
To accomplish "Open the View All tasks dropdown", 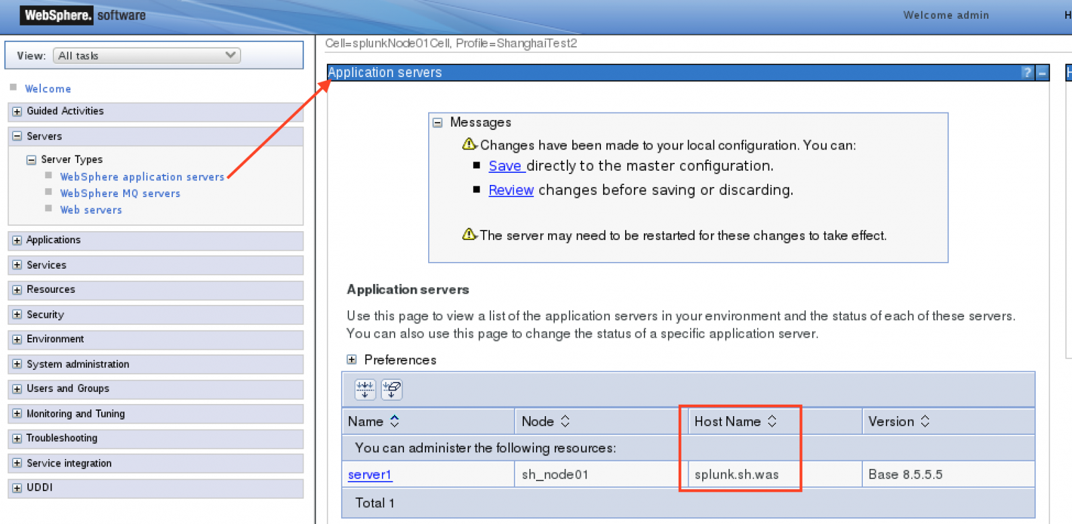I will click(147, 56).
